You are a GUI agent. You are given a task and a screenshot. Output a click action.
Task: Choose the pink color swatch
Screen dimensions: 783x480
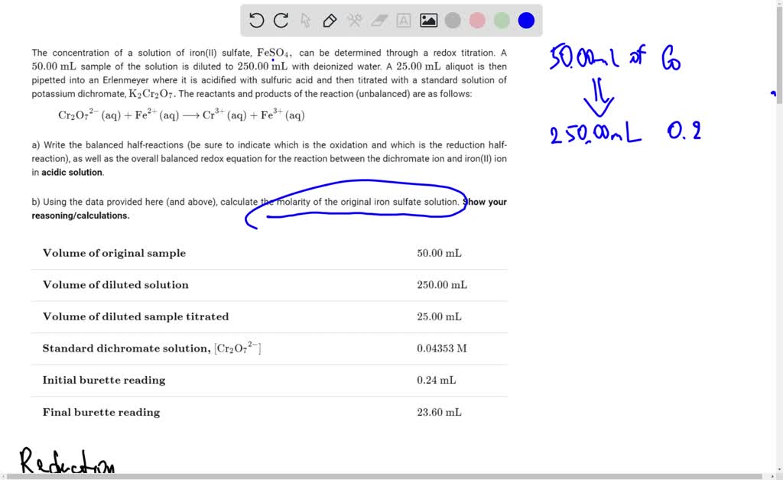pos(477,21)
